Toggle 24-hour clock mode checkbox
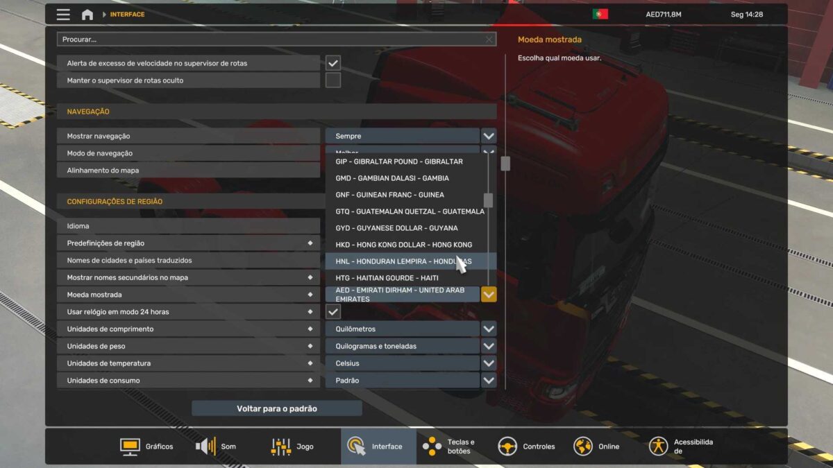Viewport: 833px width, 468px height. point(333,312)
